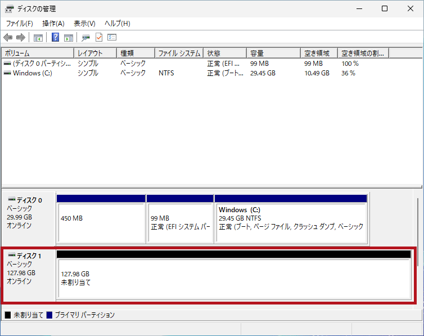Click the checklist settings toolbar icon
The height and width of the screenshot is (336, 424).
click(112, 38)
